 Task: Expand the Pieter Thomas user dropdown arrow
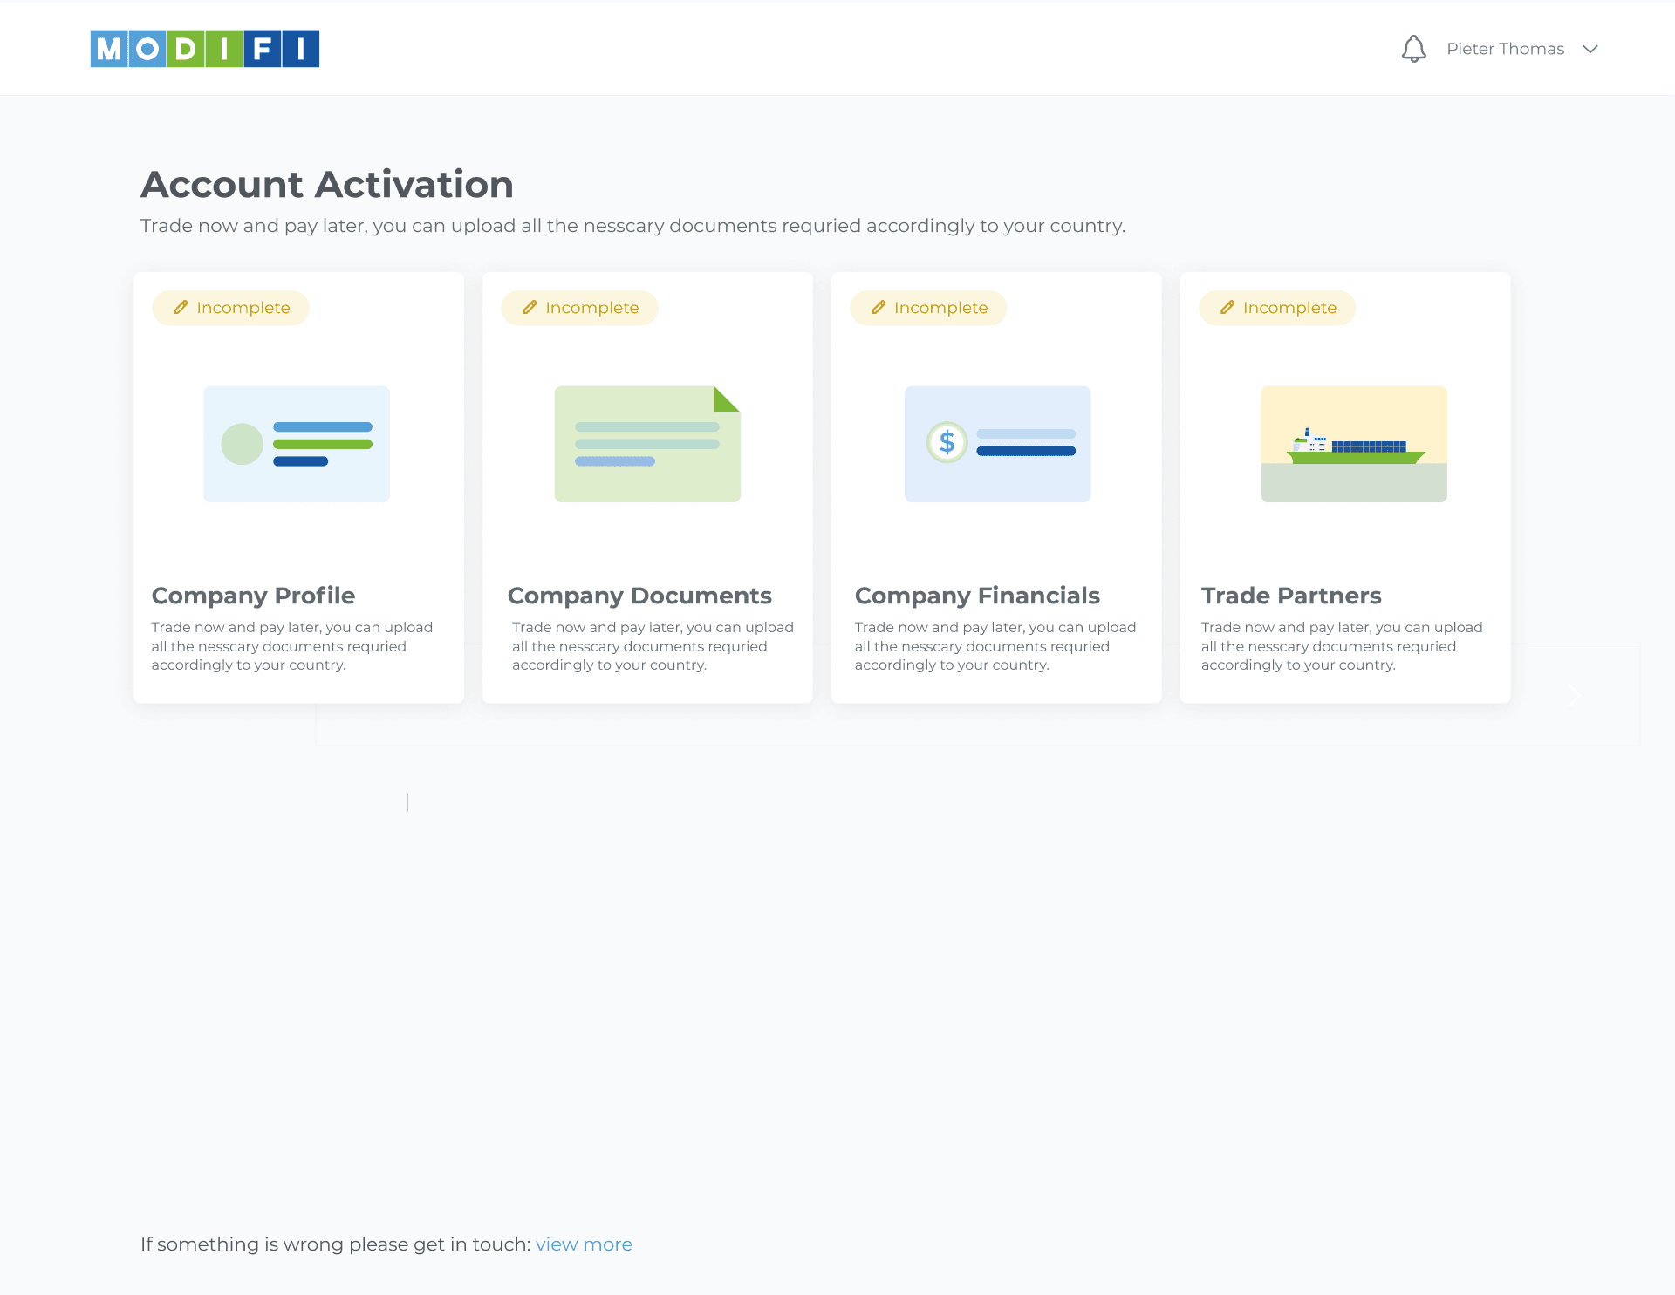click(1590, 49)
